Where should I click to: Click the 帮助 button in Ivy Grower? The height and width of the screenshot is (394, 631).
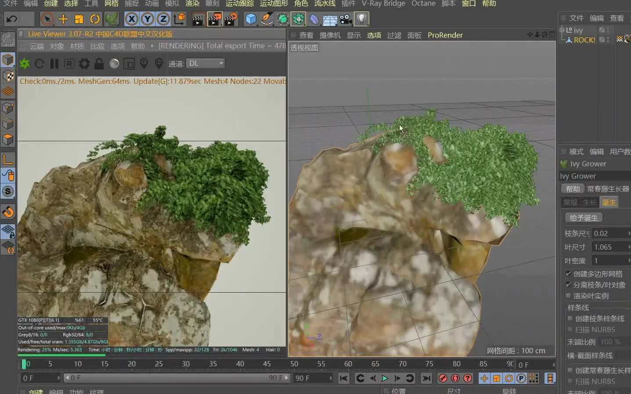(573, 189)
